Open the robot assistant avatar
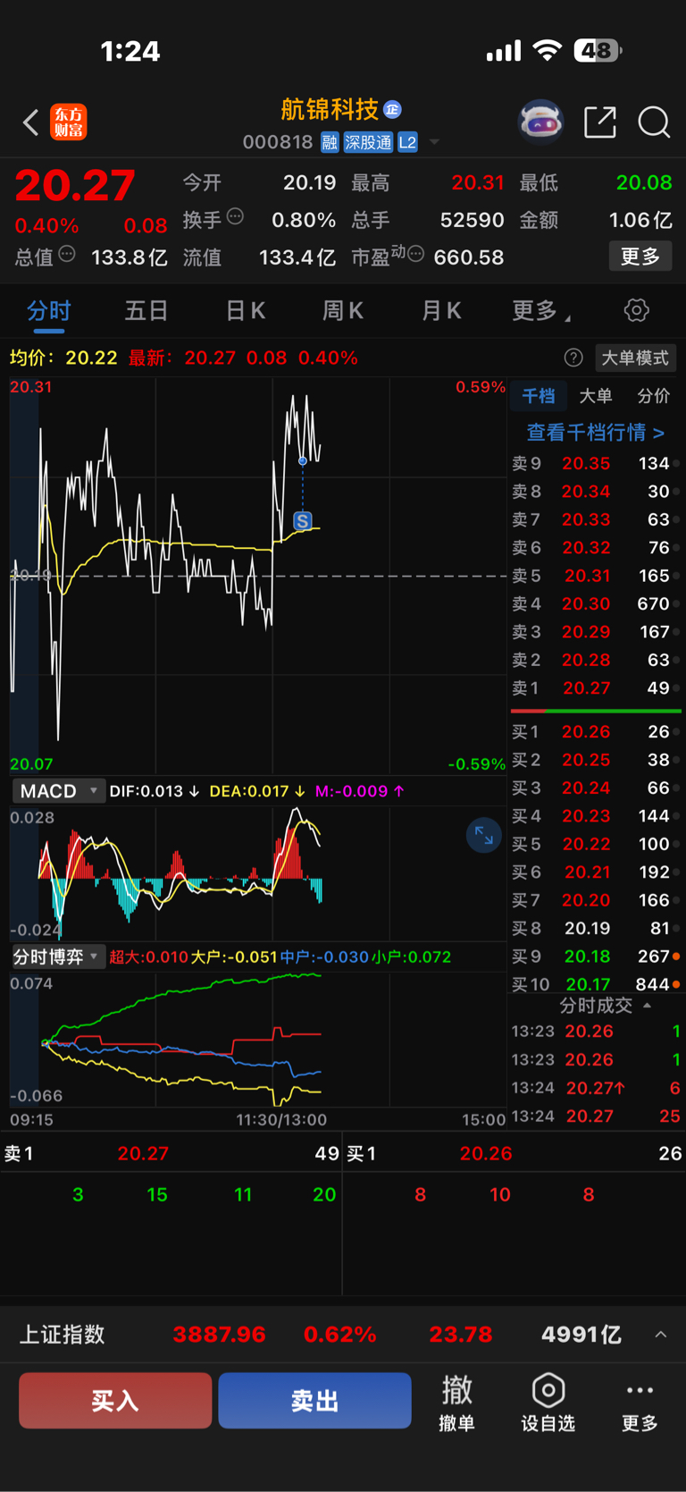The image size is (686, 1492). pos(541,122)
